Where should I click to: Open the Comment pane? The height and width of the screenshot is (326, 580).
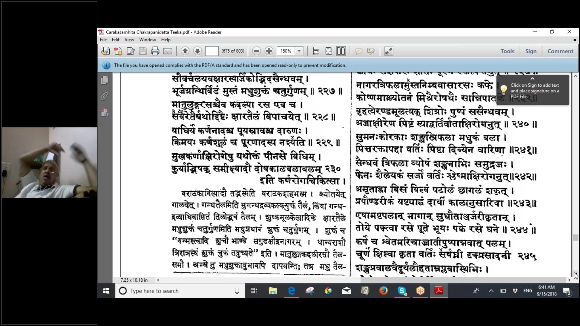coord(560,51)
